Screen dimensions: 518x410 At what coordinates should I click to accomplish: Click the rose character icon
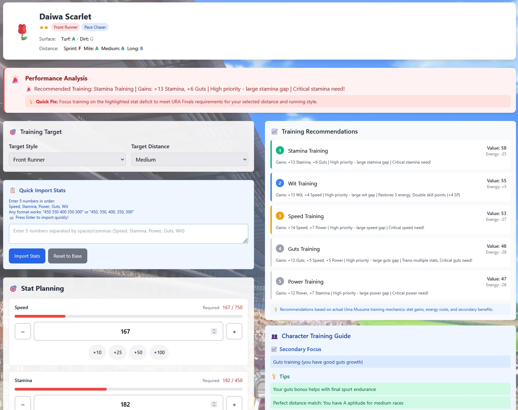tap(23, 32)
